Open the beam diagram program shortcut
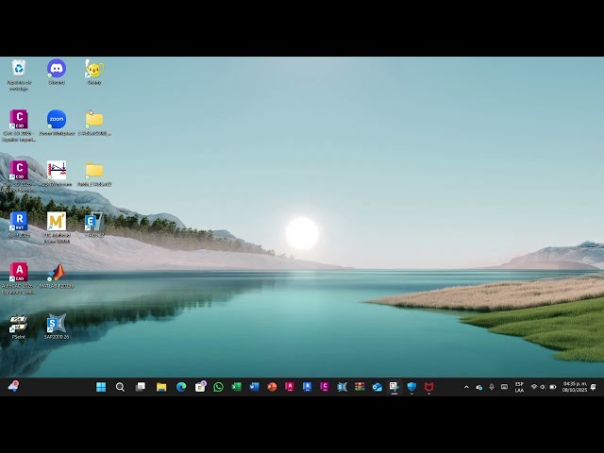Image resolution: width=604 pixels, height=453 pixels. point(57,174)
